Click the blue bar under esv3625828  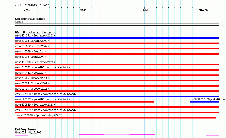(117, 96)
